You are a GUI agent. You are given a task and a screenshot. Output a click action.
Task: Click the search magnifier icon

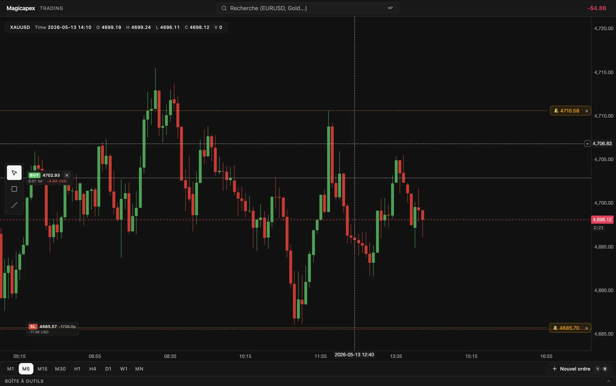(x=224, y=8)
